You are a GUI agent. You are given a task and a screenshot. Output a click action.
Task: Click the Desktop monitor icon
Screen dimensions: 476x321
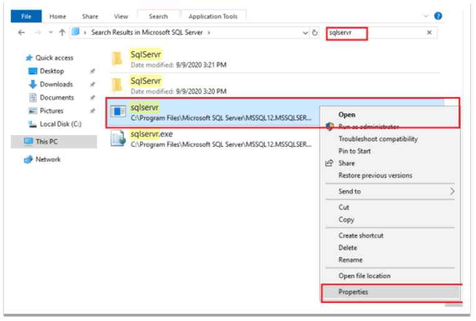point(32,71)
